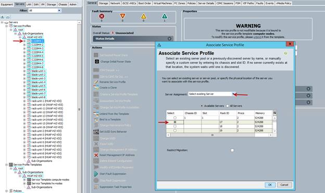Expand Service Template compute-nodes node
This screenshot has width=325, height=193.
tap(24, 180)
